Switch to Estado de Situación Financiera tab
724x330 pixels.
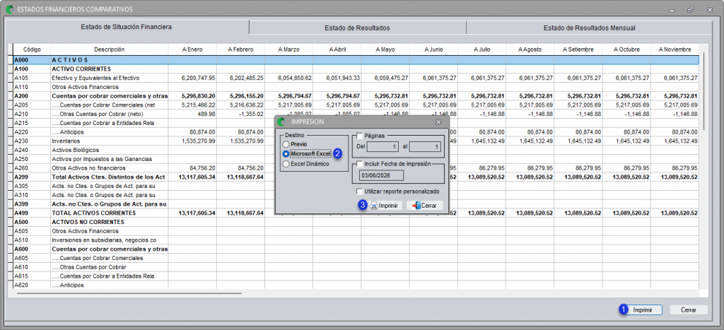[126, 28]
